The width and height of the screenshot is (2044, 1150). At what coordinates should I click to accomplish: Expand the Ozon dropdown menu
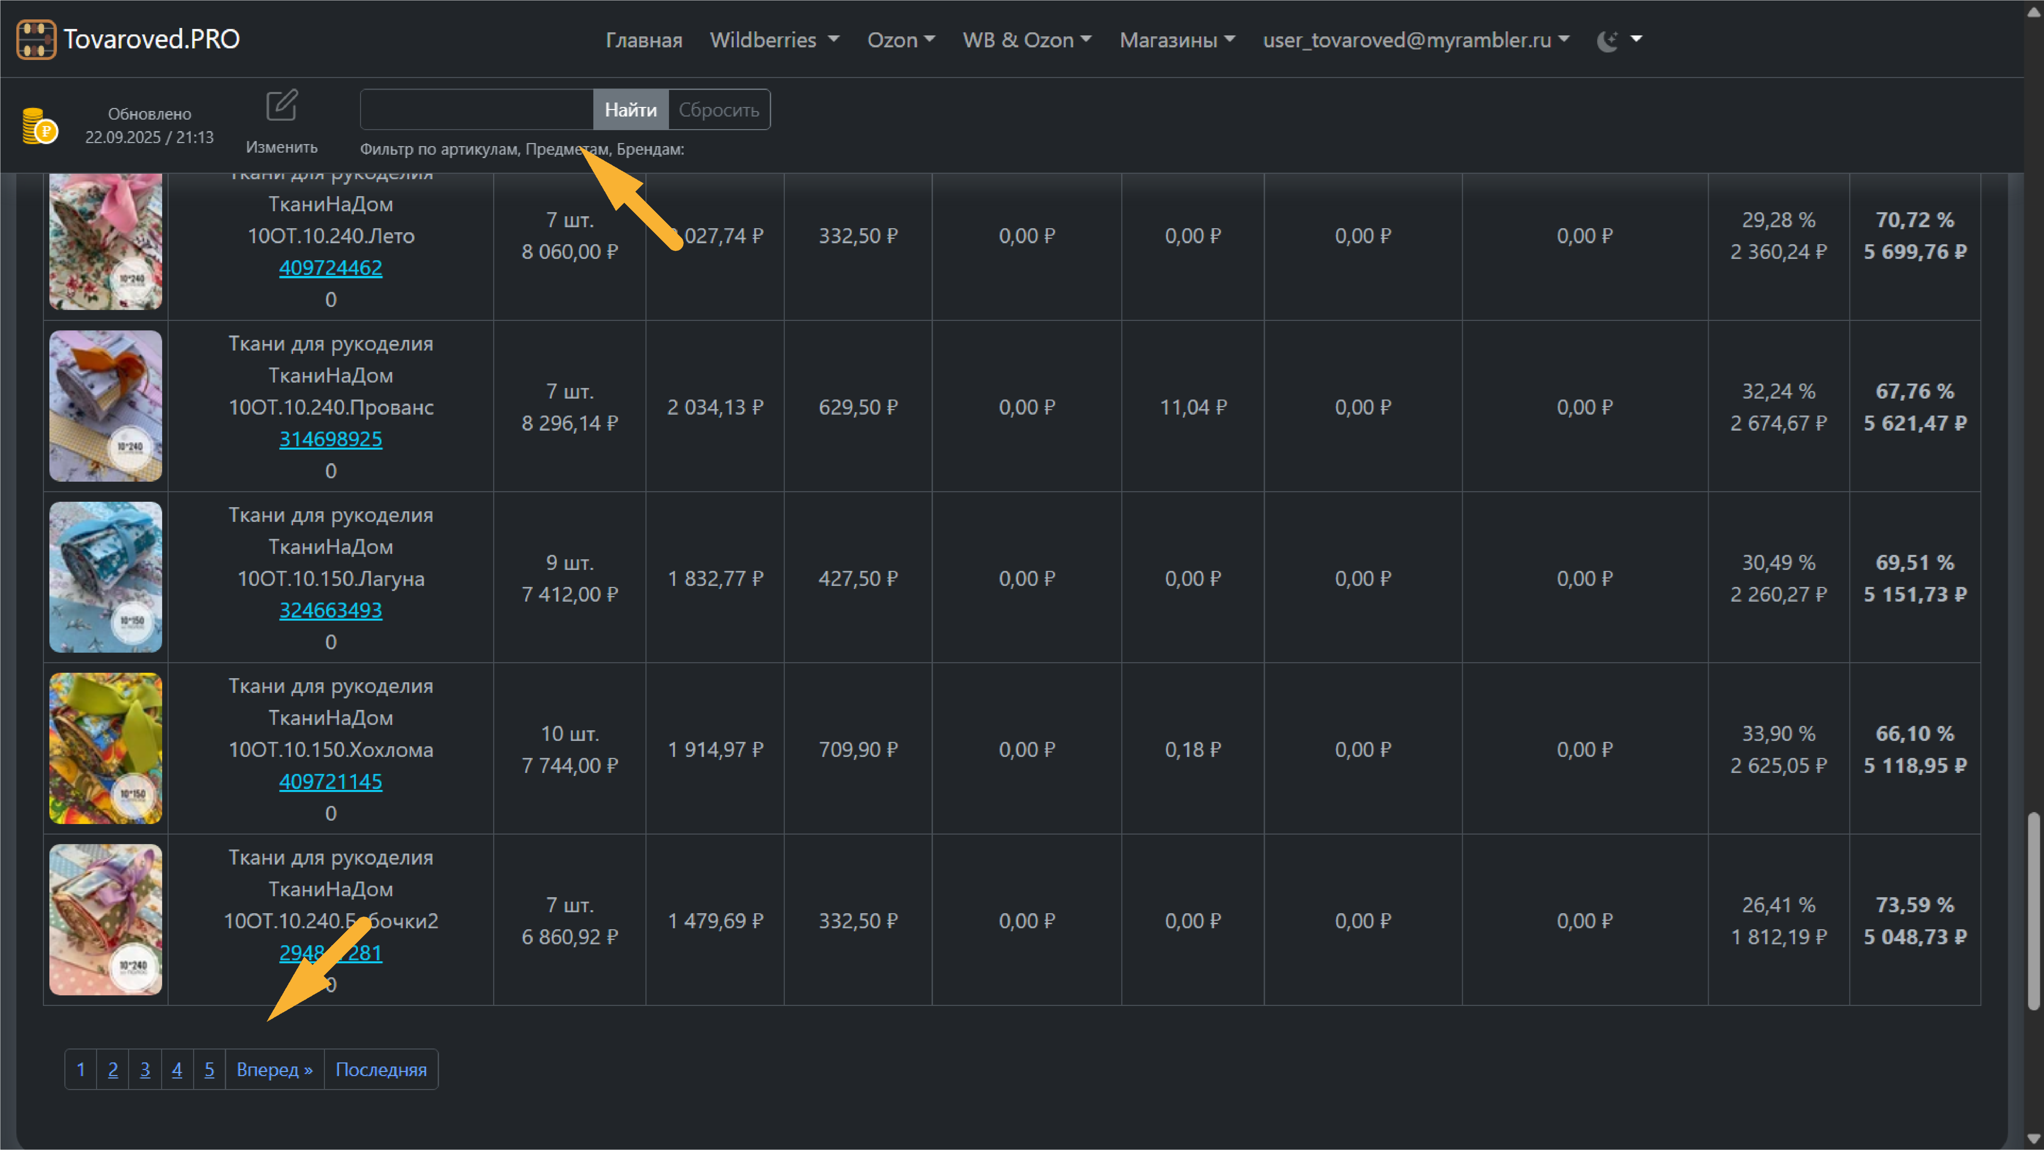901,40
